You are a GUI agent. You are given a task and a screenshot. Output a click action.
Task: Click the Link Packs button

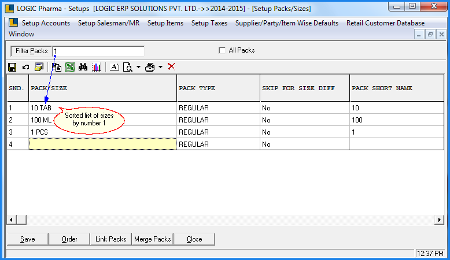[x=111, y=239]
